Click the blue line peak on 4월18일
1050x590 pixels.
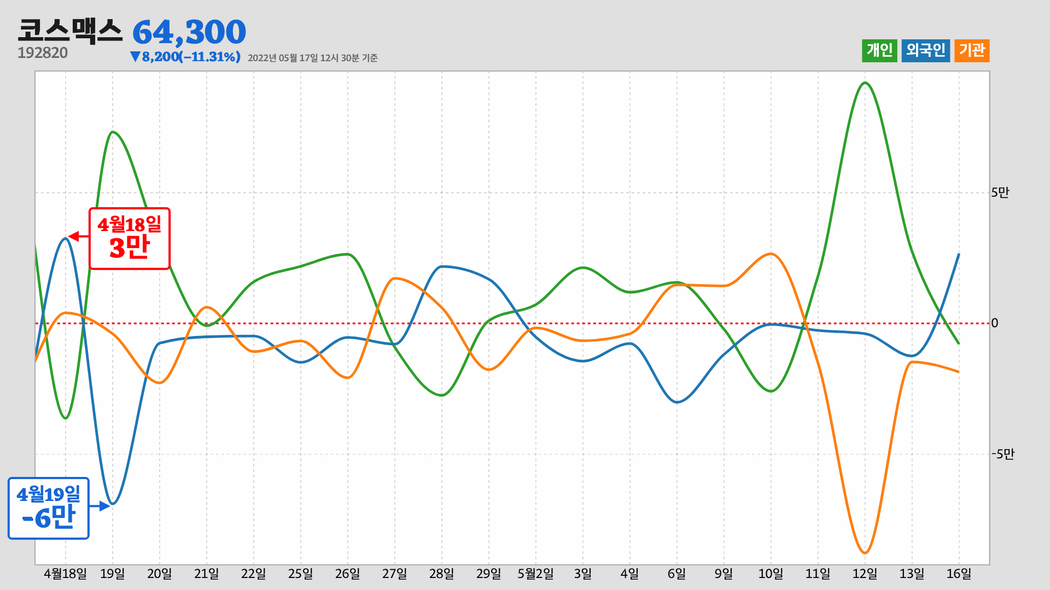65,238
